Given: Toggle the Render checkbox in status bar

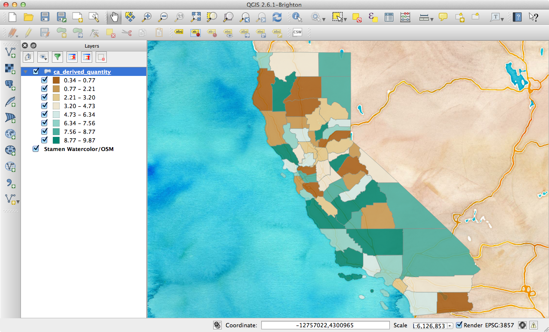Looking at the screenshot, I should 459,325.
